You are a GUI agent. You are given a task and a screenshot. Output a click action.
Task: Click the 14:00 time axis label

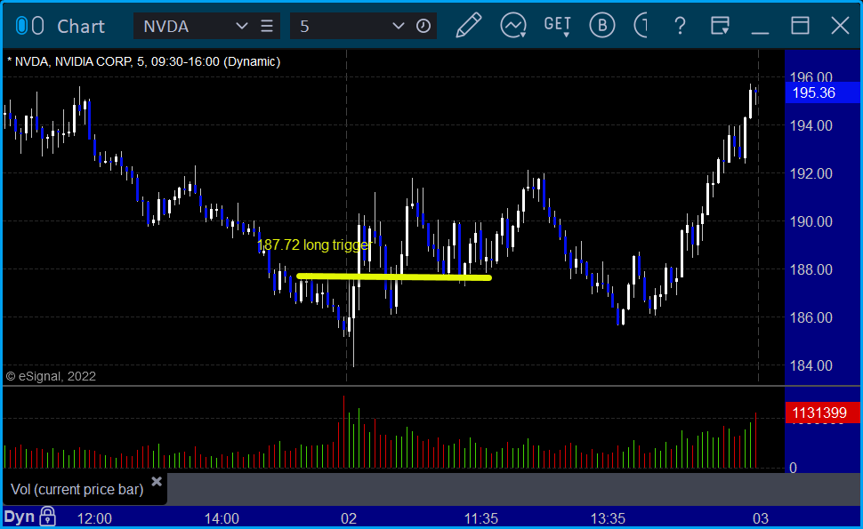[x=222, y=518]
